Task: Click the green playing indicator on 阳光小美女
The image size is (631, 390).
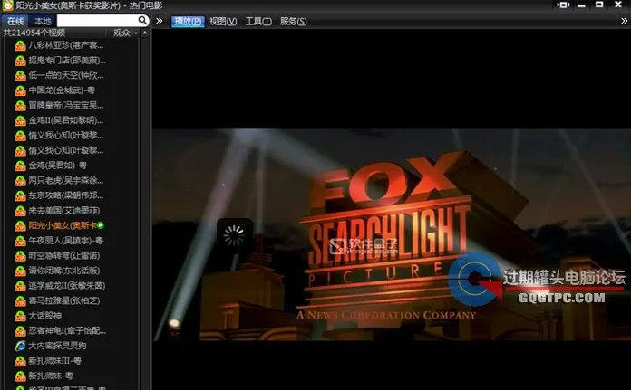Action: pyautogui.click(x=101, y=224)
